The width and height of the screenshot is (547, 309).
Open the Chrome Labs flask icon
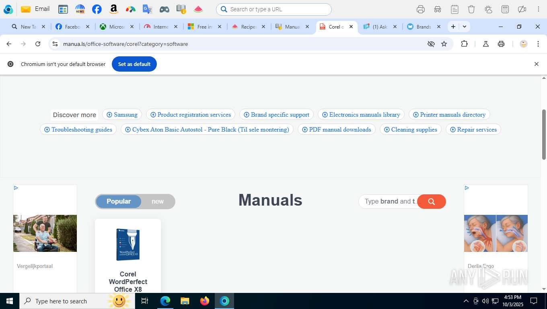tap(486, 44)
